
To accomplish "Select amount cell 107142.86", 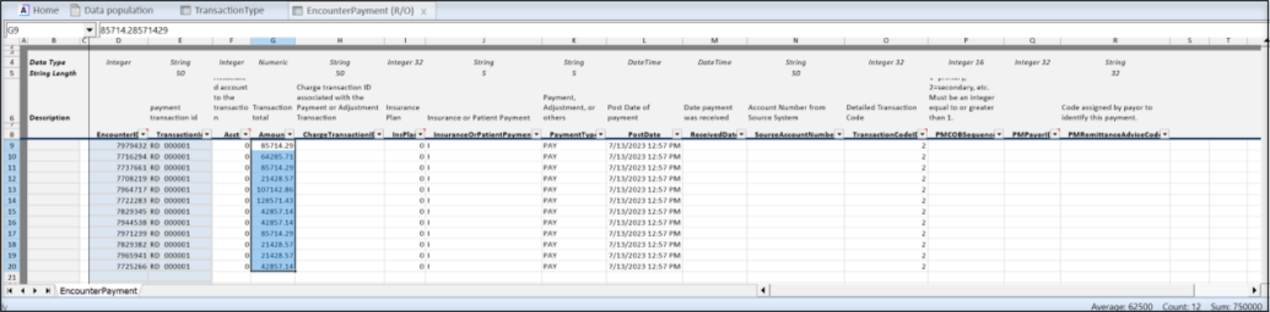I will coord(273,190).
